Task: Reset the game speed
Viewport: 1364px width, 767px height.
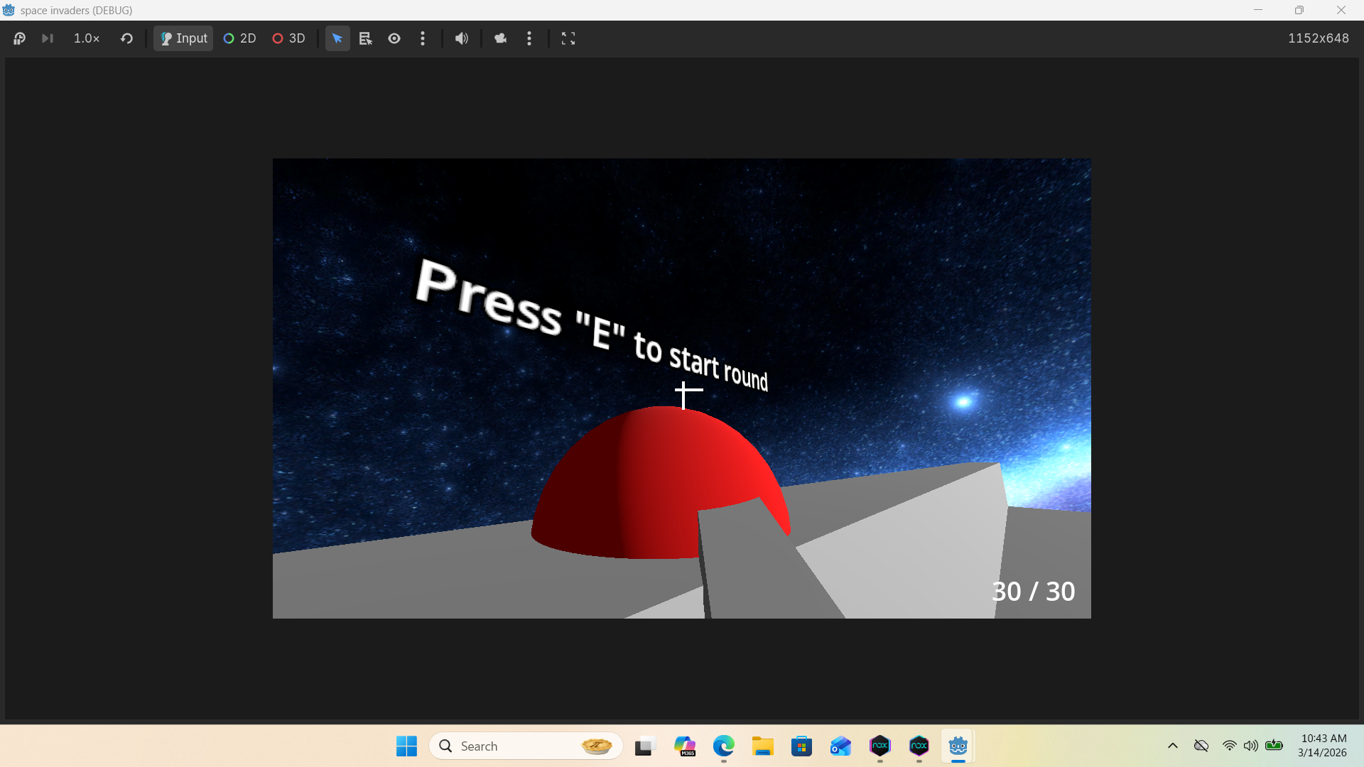Action: pos(126,38)
